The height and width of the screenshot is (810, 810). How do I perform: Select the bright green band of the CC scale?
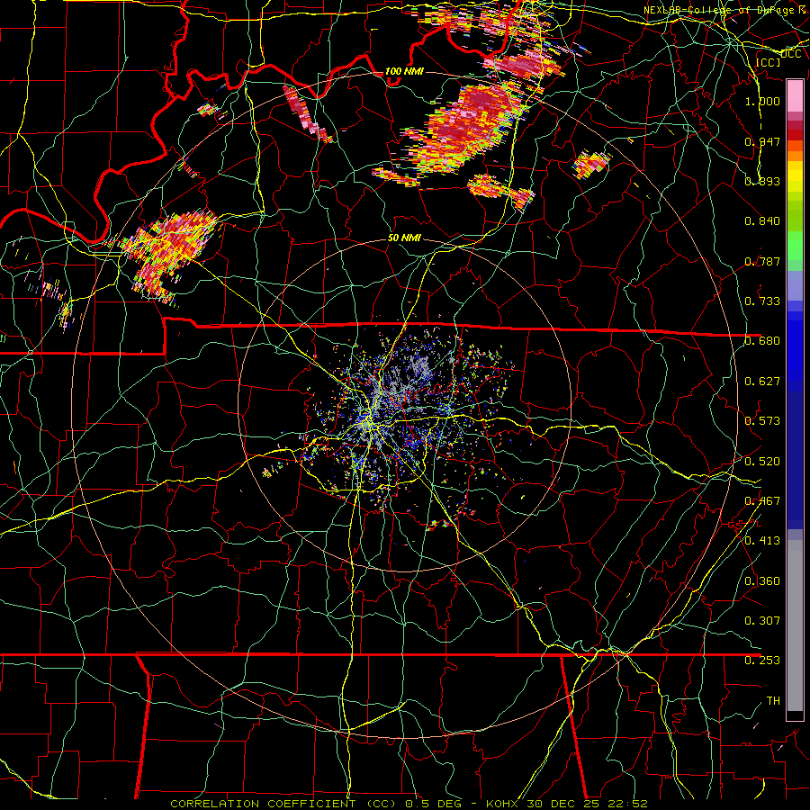click(795, 246)
